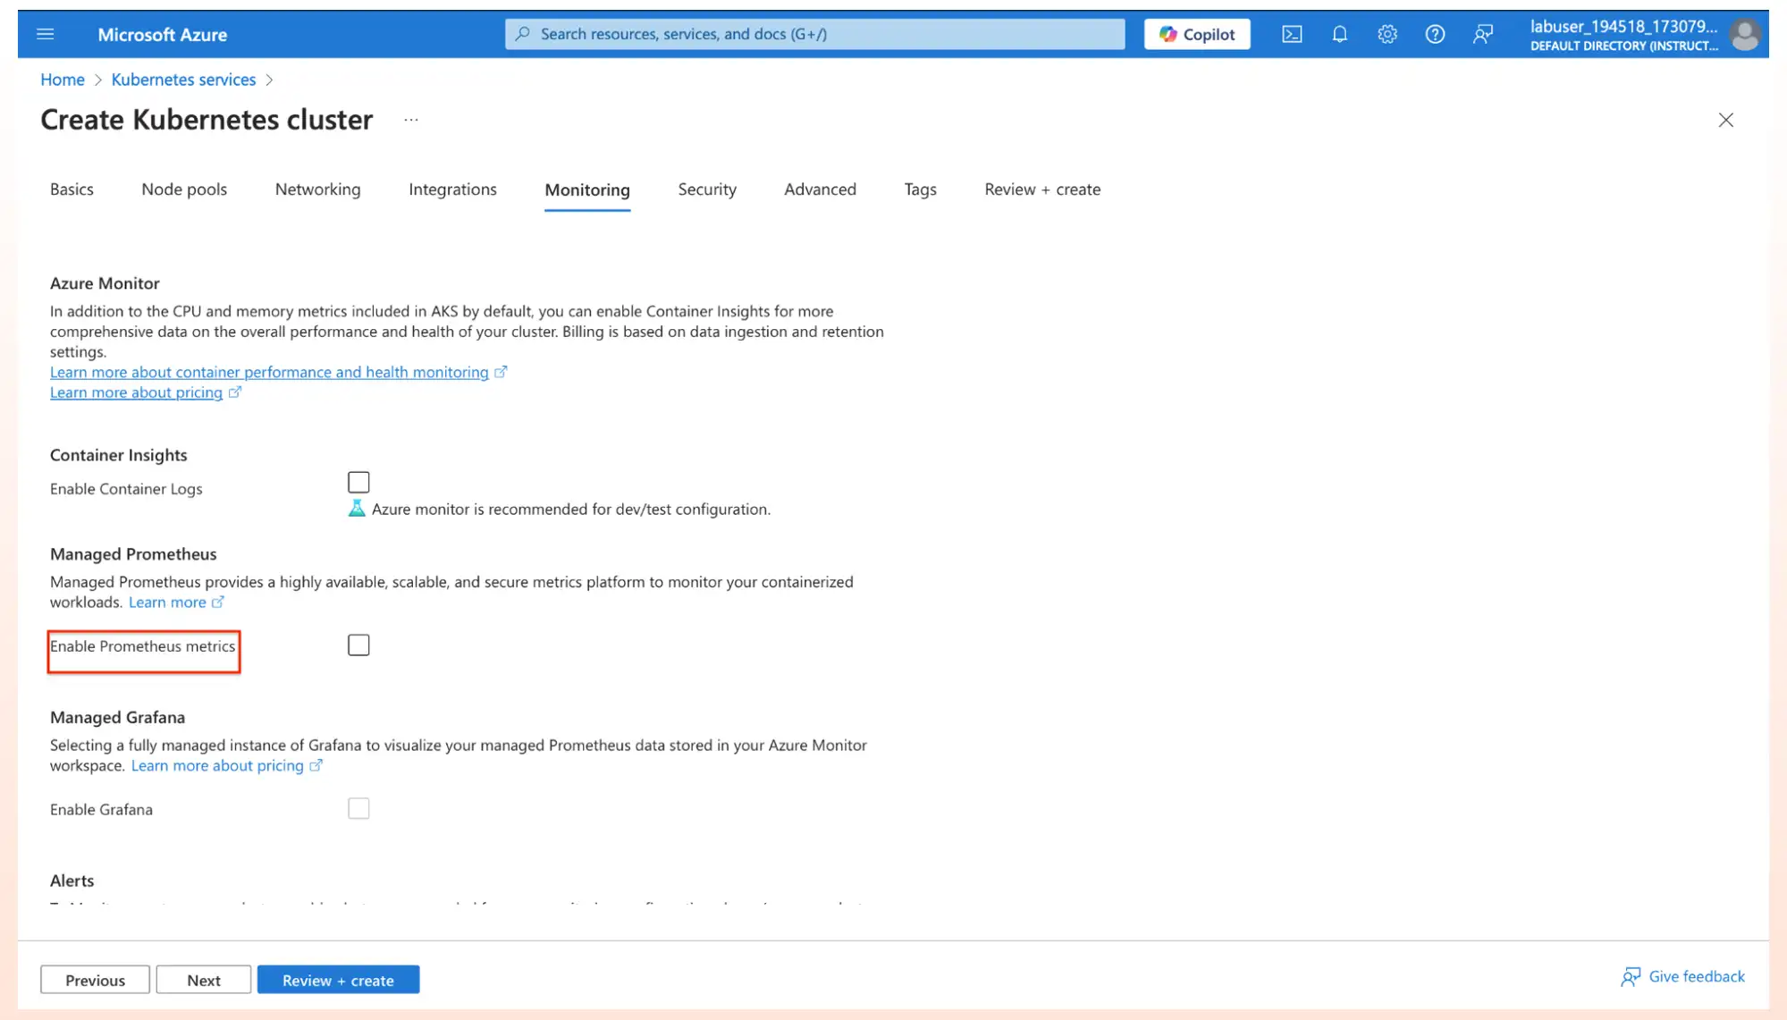
Task: Close the Create Kubernetes cluster pane
Action: pos(1725,120)
